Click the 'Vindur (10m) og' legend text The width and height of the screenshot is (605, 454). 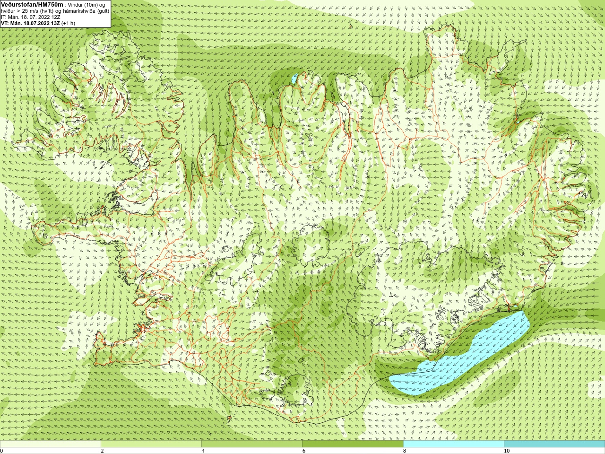point(86,5)
